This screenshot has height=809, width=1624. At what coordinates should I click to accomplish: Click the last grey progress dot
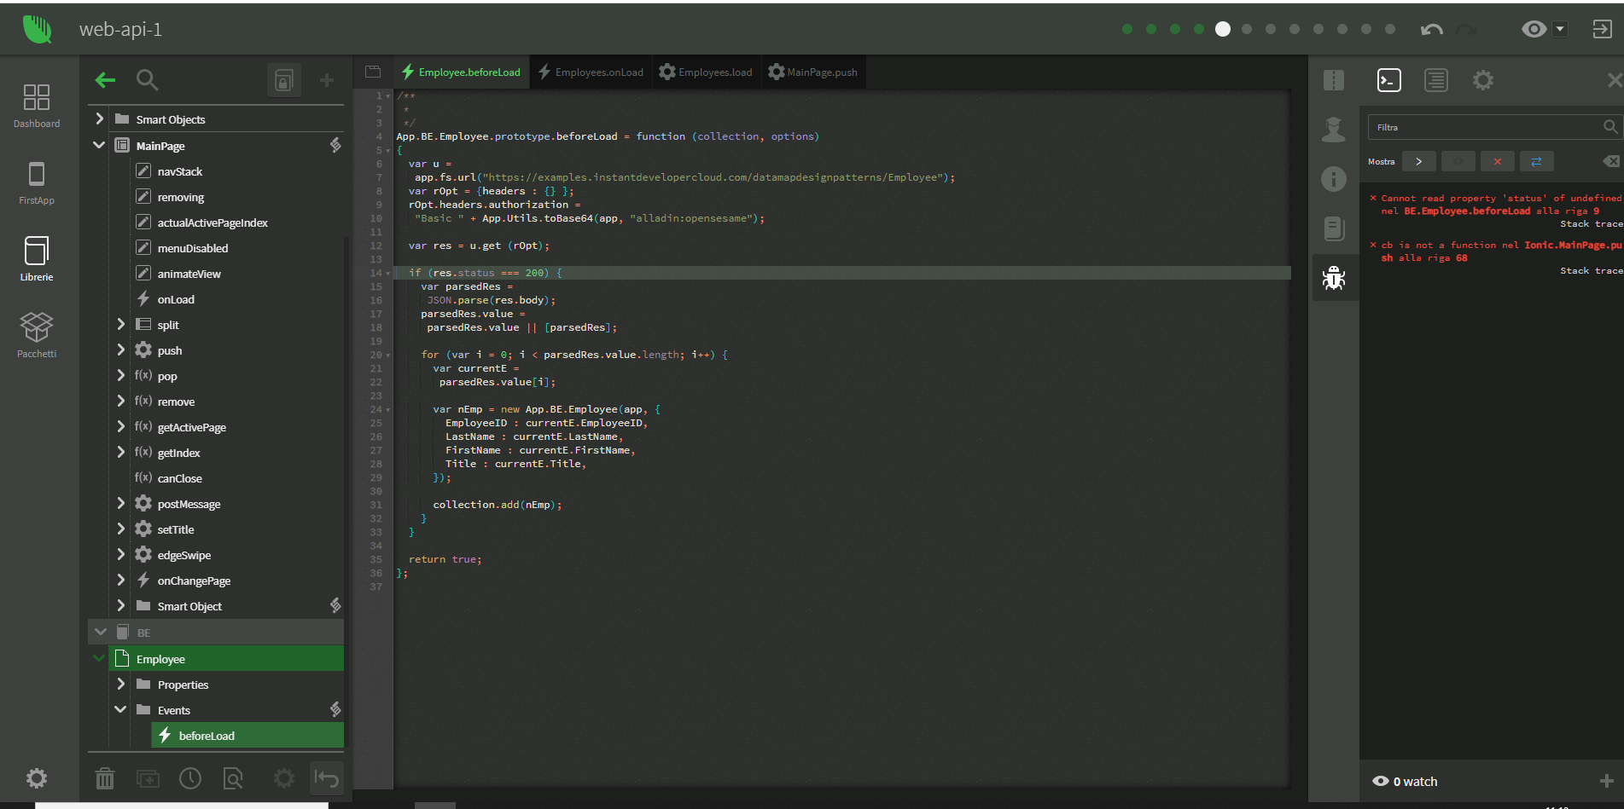(x=1390, y=29)
